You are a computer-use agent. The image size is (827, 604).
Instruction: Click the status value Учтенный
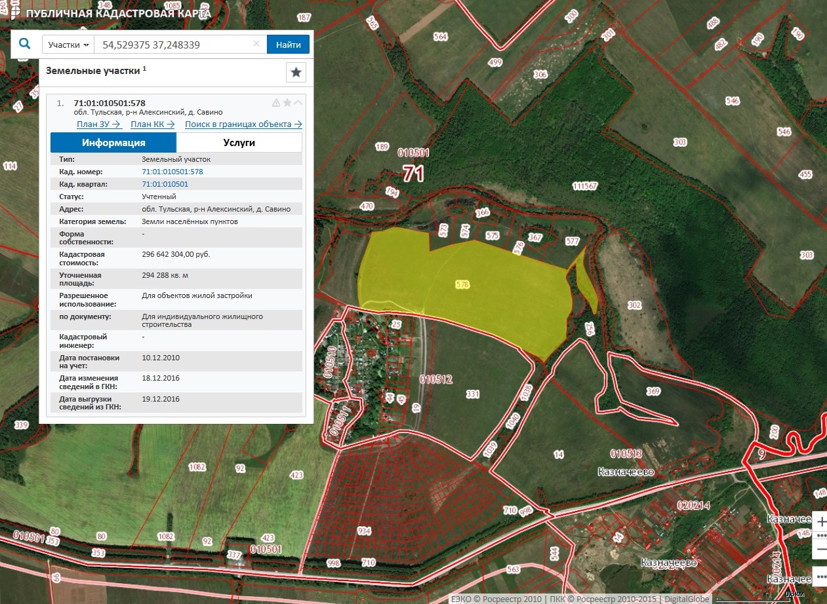[159, 197]
